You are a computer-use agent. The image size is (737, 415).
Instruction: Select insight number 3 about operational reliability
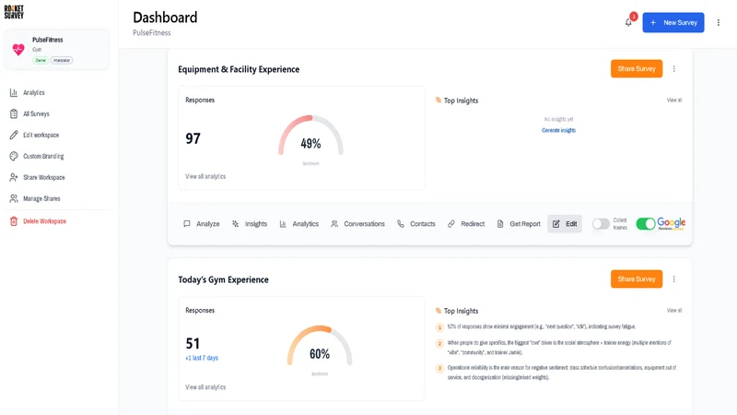(556, 373)
